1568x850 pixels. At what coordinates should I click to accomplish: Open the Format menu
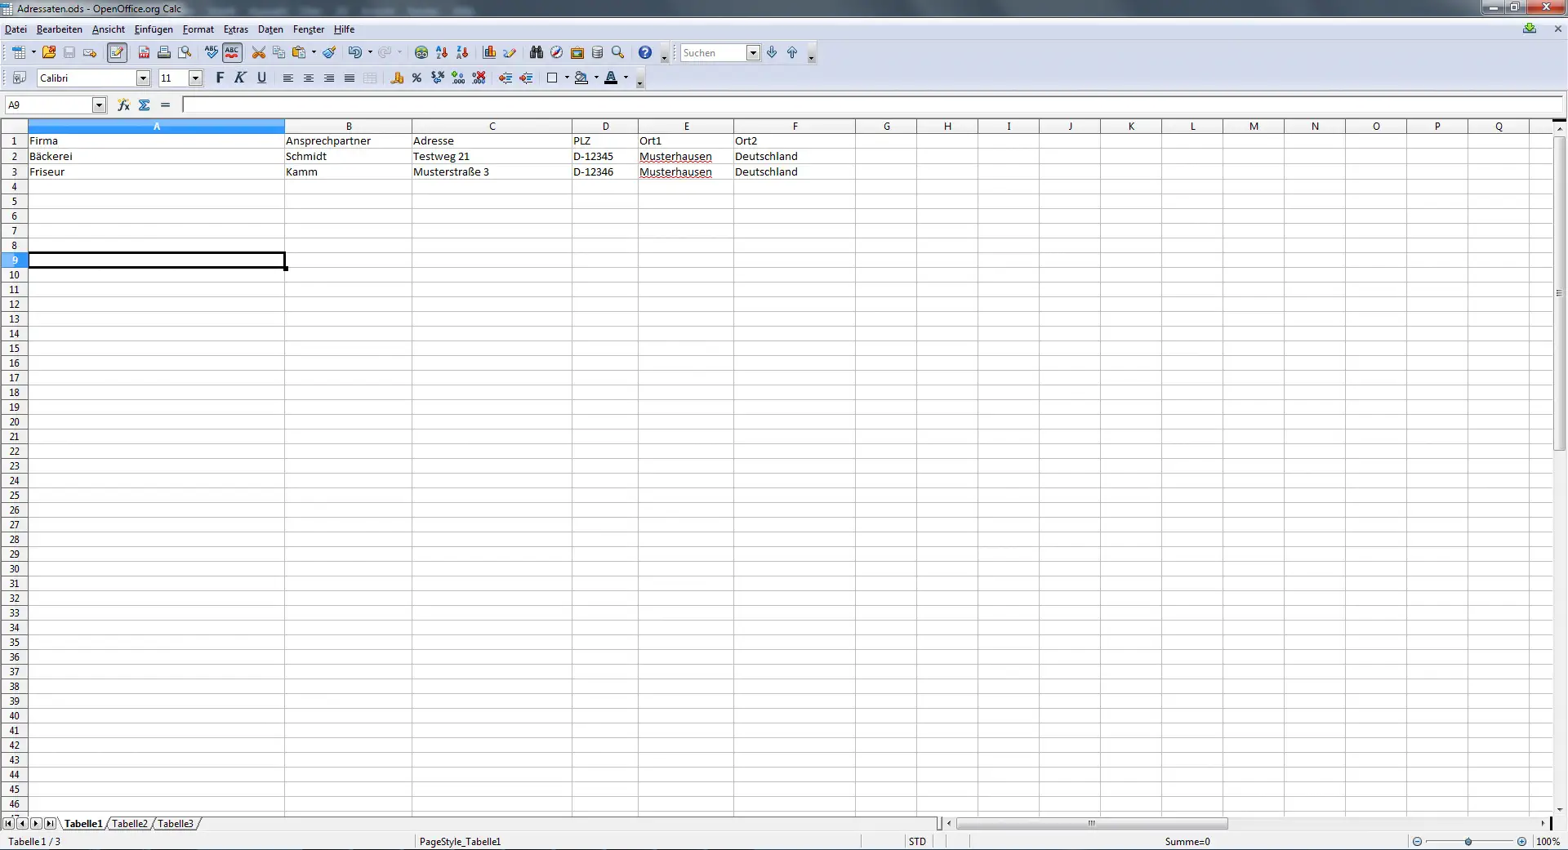[198, 29]
